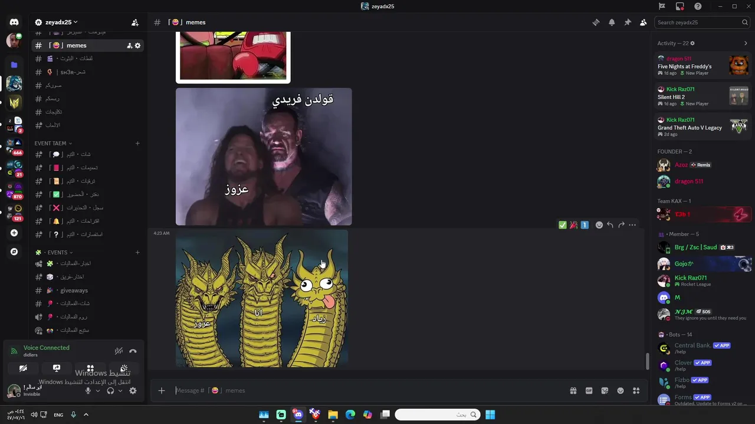Add a server with plus button
This screenshot has width=755, height=424.
[14, 233]
